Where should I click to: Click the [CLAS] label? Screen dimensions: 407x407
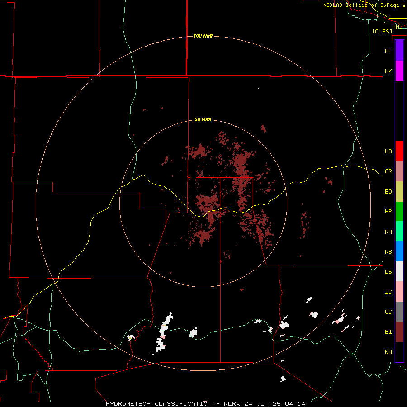tap(382, 31)
